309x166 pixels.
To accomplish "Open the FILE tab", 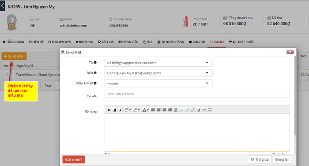I will click(147, 42).
